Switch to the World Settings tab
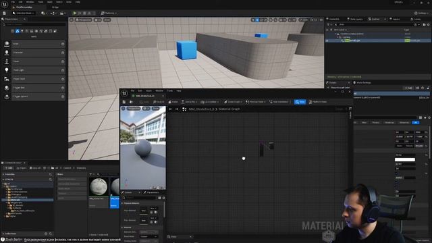The width and height of the screenshot is (432, 243). [362, 82]
